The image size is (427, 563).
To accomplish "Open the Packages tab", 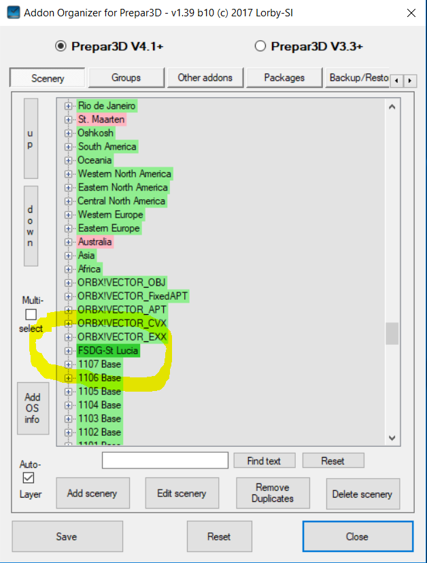I will [284, 78].
